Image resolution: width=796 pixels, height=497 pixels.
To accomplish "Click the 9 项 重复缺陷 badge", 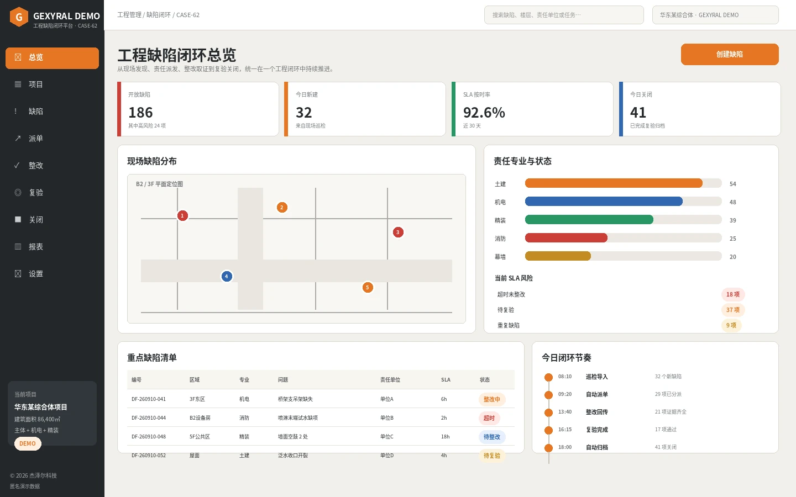I will [731, 325].
